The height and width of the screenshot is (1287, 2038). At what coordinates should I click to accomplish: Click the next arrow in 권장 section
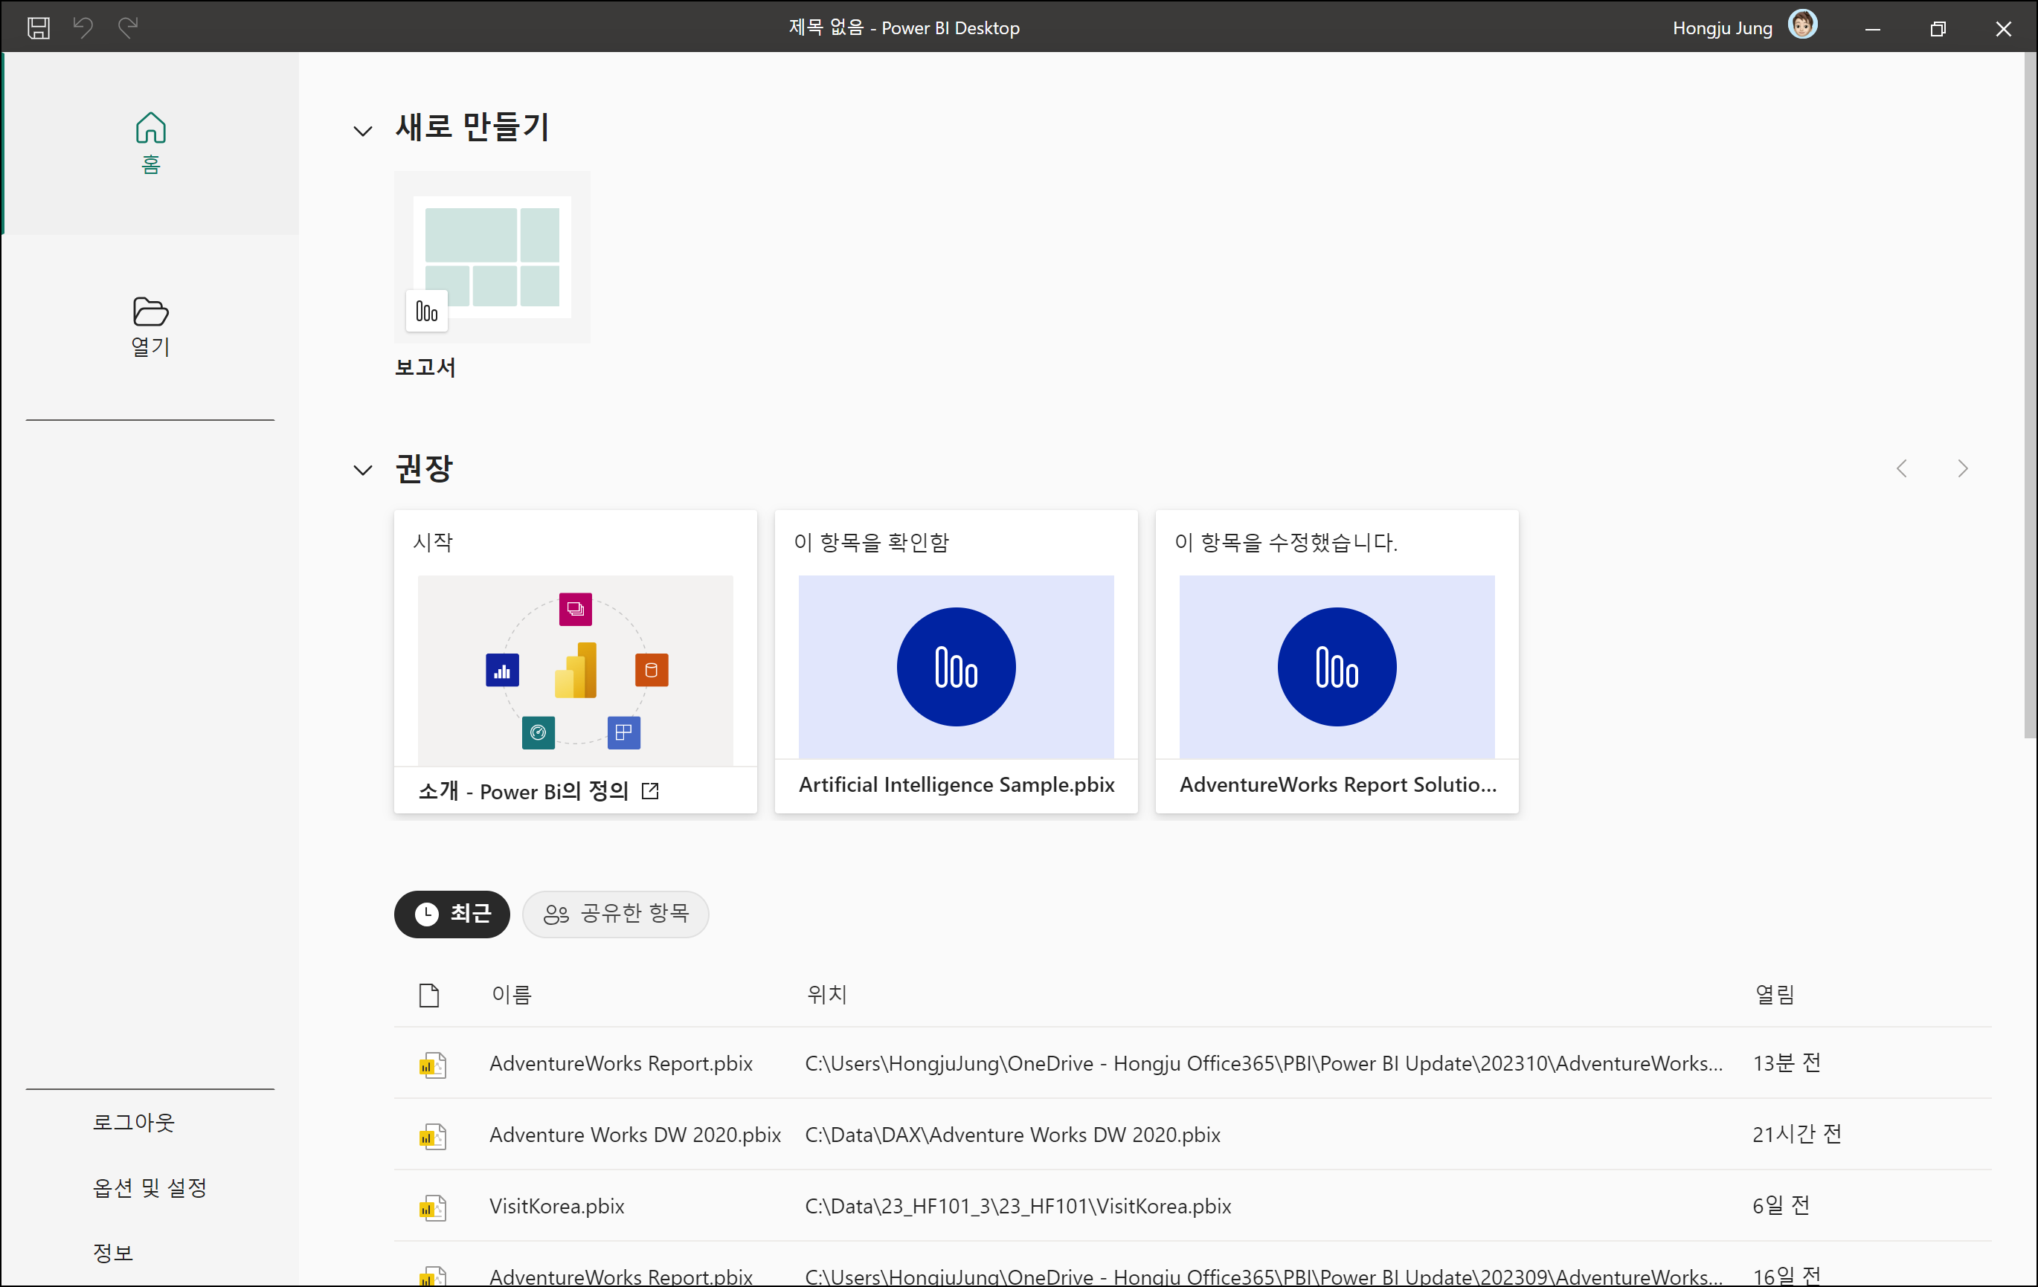pos(1962,468)
